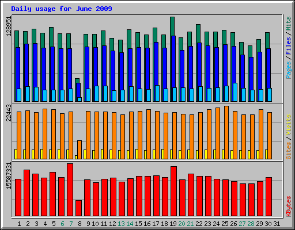Select the y-axis value 128951

pos(9,26)
